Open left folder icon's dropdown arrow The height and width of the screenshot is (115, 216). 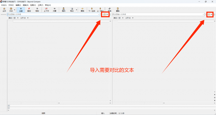pyautogui.click(x=107, y=15)
